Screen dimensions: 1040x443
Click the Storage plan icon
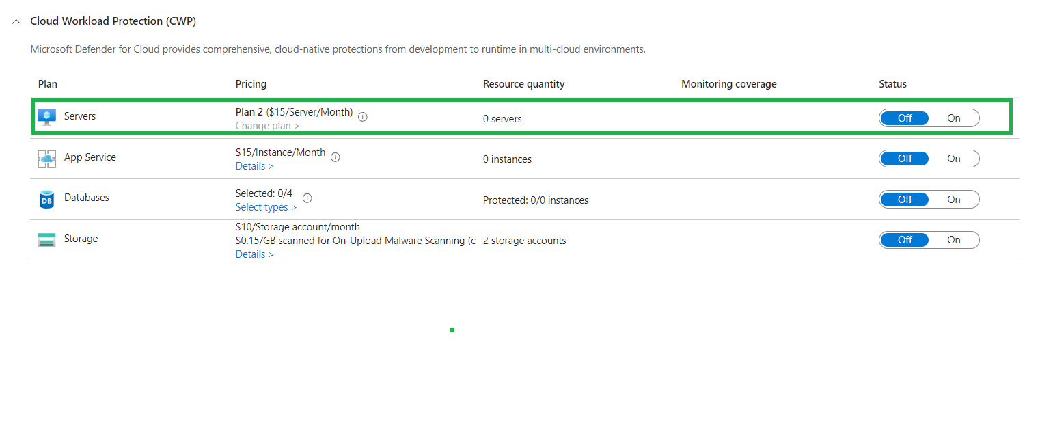pos(46,240)
